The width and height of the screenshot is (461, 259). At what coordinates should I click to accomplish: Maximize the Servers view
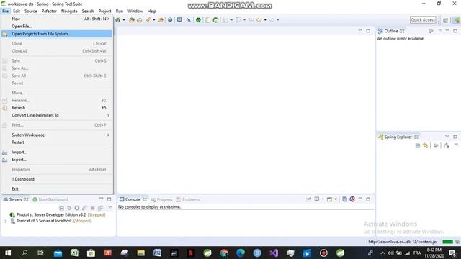(x=109, y=199)
